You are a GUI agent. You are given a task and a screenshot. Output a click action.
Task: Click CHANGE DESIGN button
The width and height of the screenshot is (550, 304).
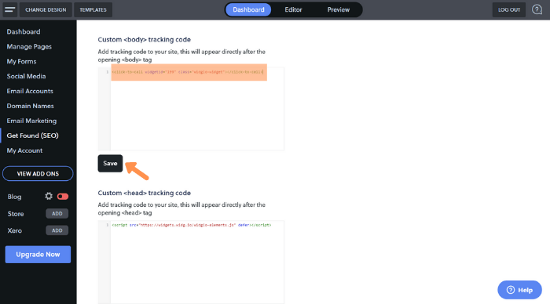46,10
